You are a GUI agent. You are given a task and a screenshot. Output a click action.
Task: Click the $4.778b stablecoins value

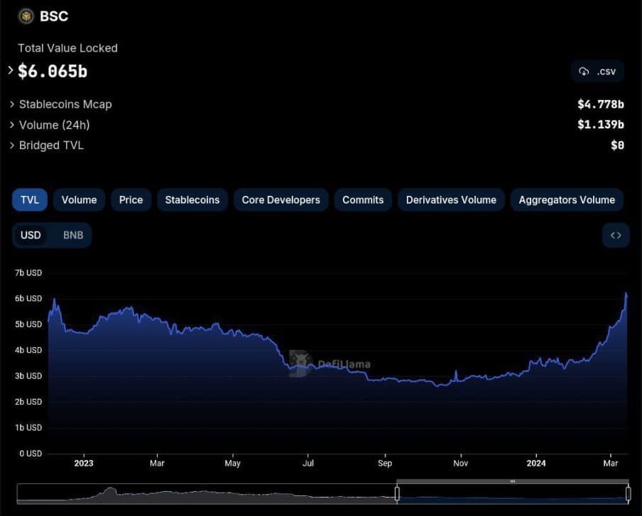(601, 104)
